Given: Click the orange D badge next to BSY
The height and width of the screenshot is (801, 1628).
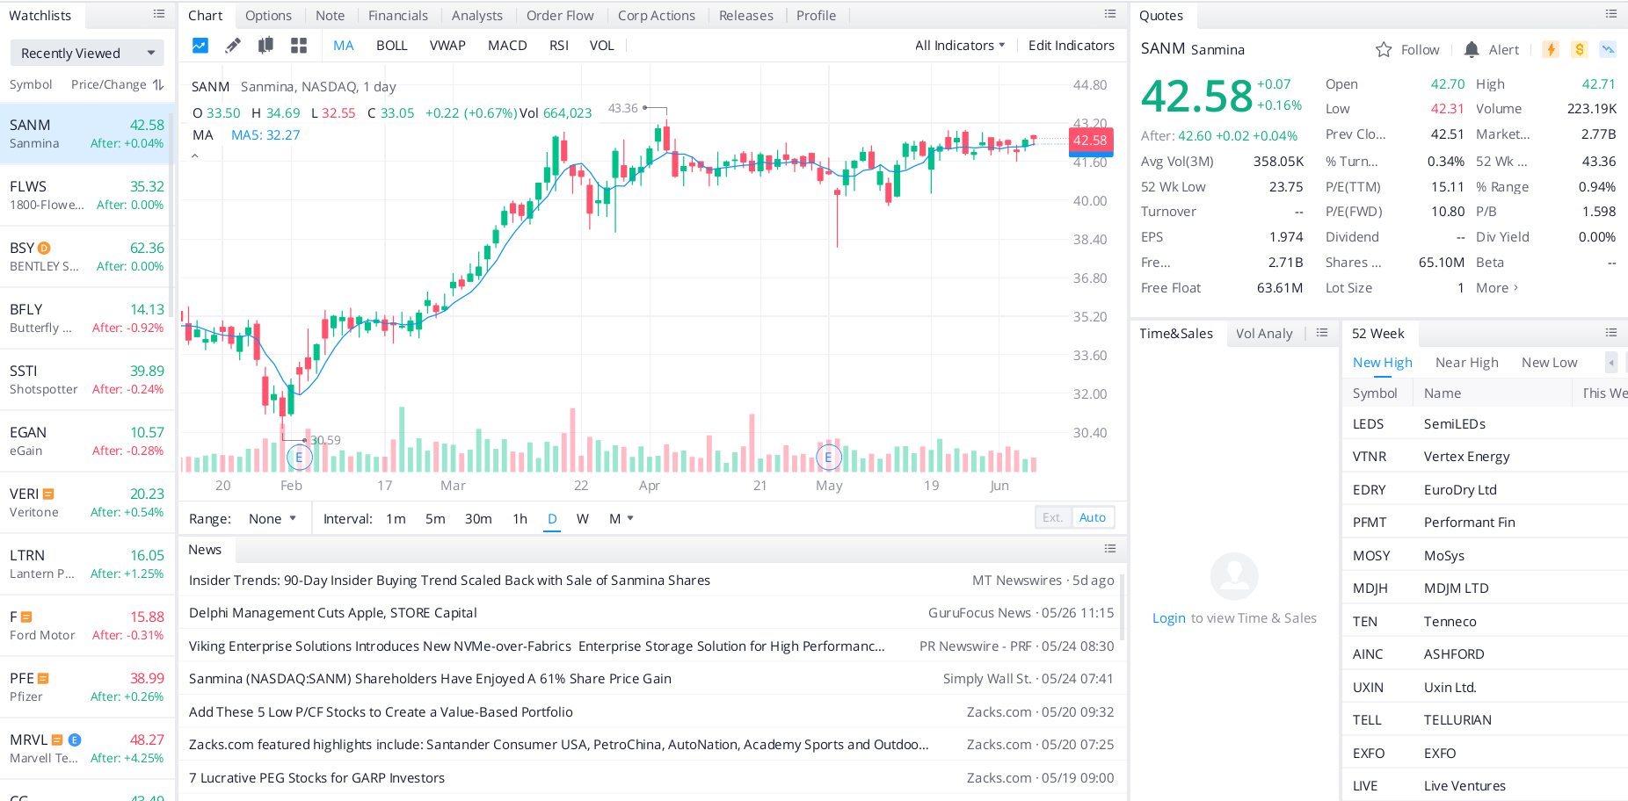Looking at the screenshot, I should (x=44, y=249).
